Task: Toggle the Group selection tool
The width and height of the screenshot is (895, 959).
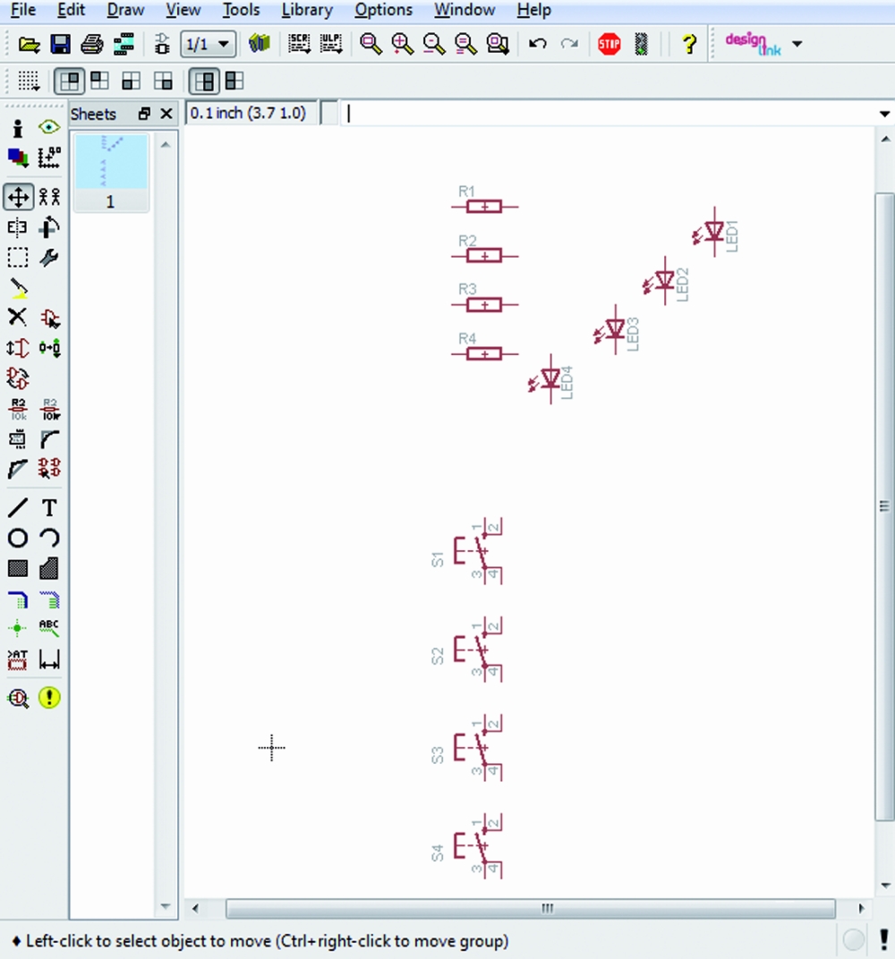Action: [17, 258]
